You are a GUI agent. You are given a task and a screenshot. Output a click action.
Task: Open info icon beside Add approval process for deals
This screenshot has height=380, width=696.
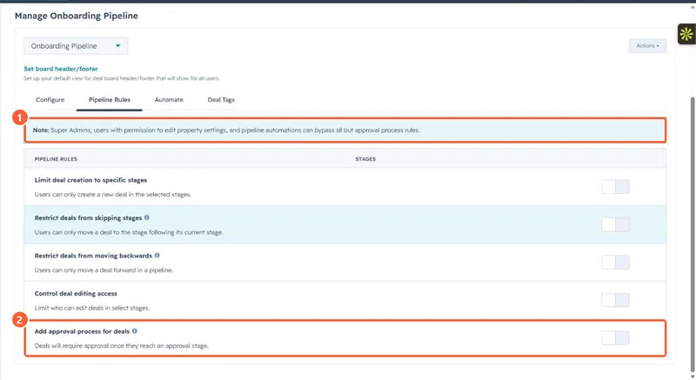coord(135,330)
